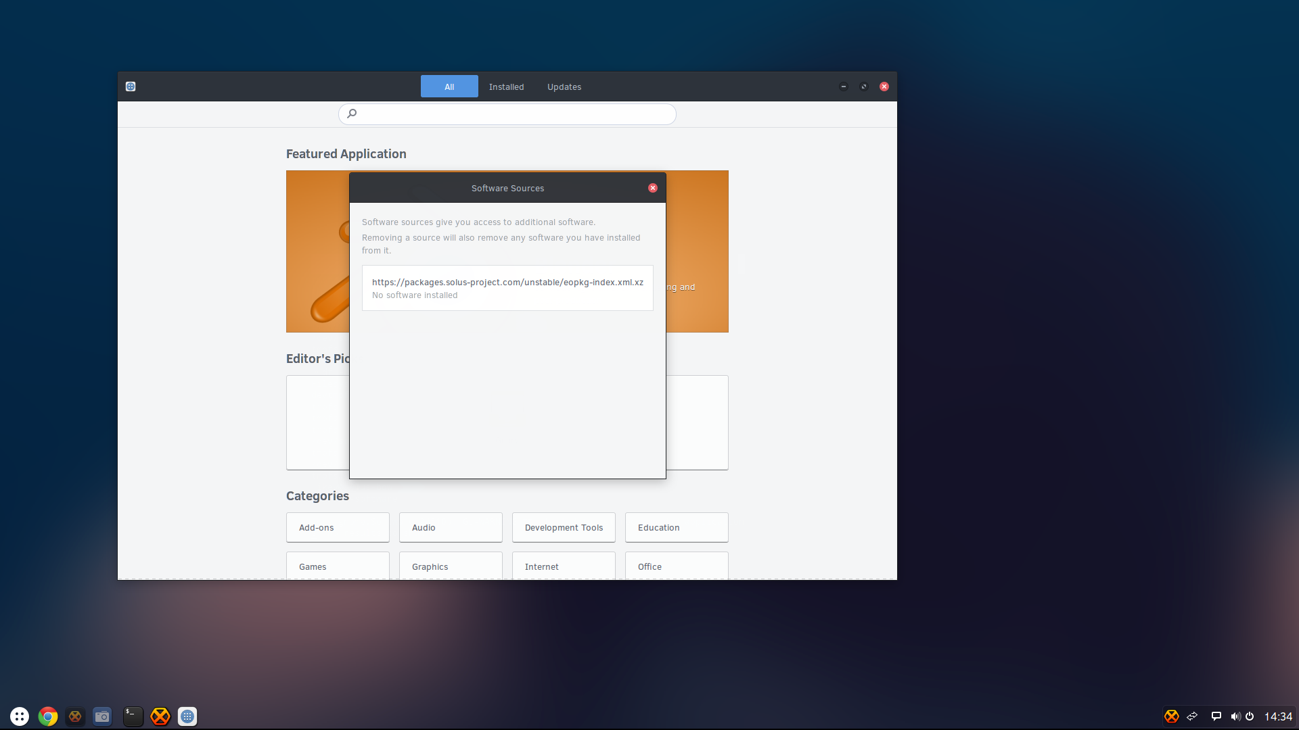Switch to the Installed tab
Screen dimensions: 1299x730
click(x=506, y=87)
